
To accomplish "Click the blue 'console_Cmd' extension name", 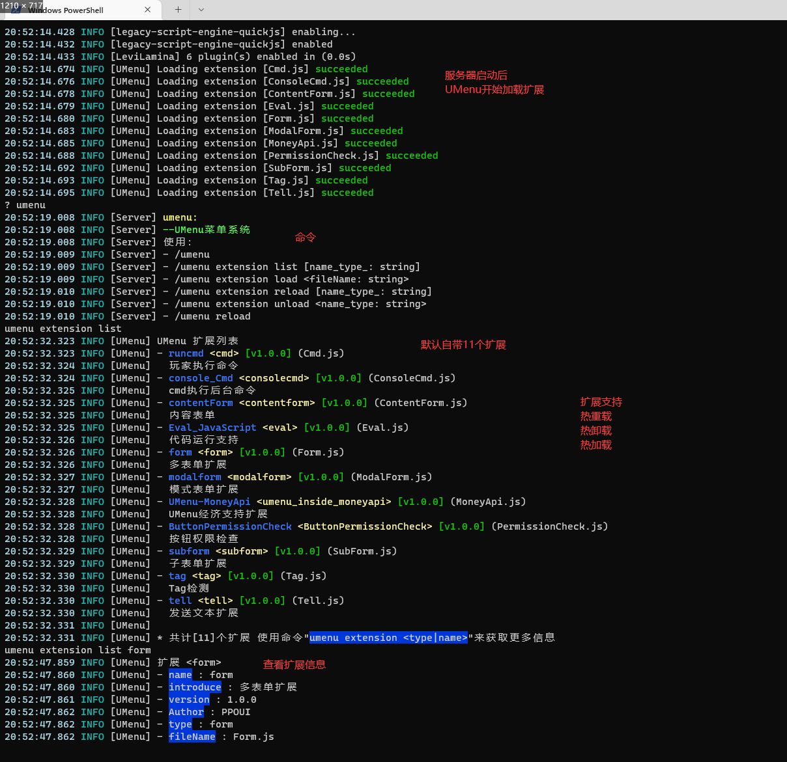I will (x=201, y=378).
